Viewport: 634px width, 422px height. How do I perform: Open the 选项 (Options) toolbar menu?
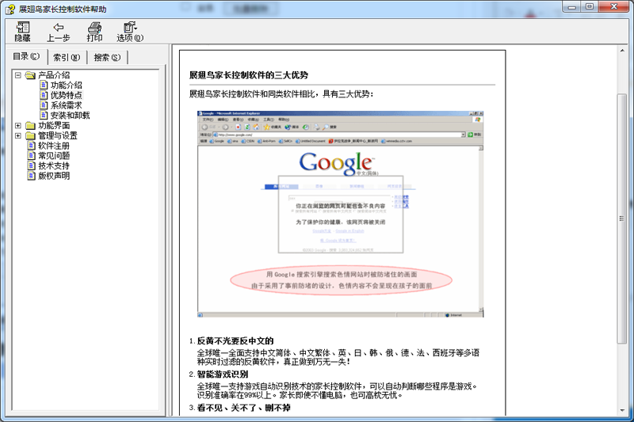pyautogui.click(x=130, y=32)
